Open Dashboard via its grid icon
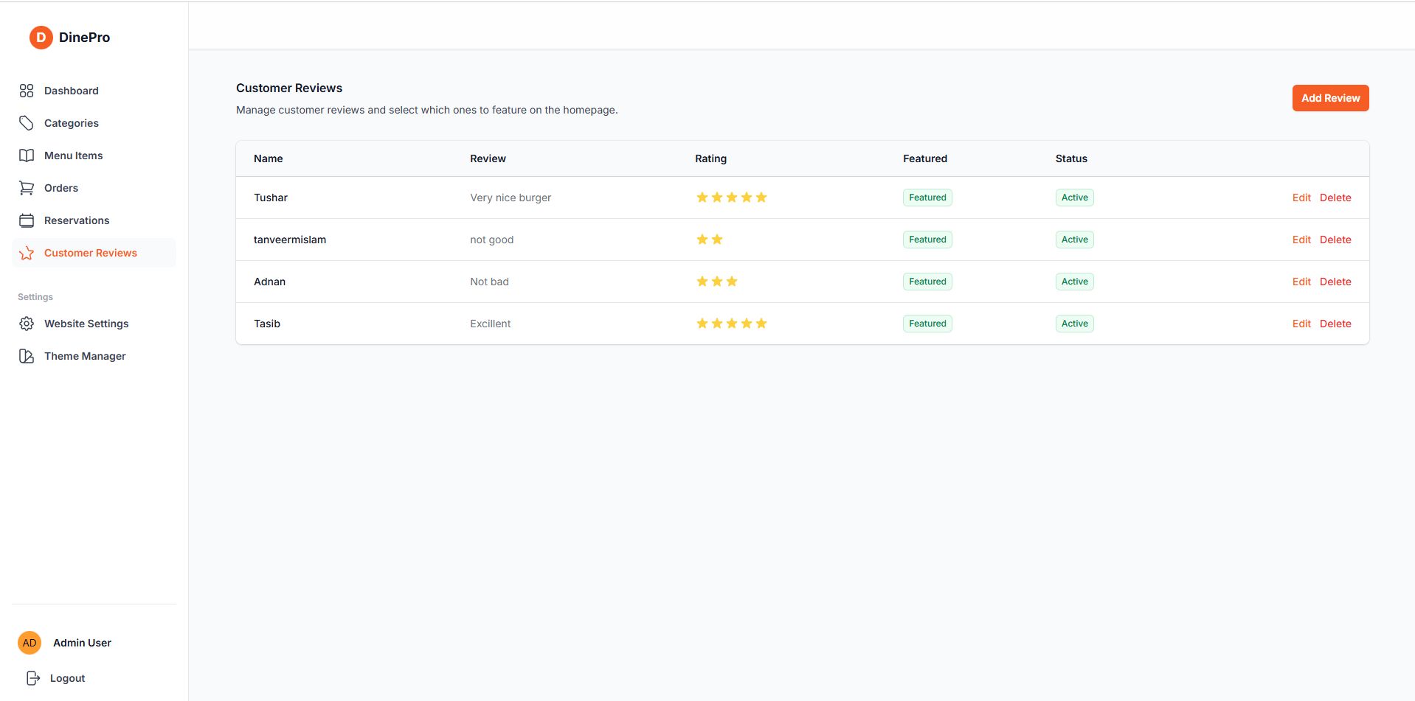 27,91
